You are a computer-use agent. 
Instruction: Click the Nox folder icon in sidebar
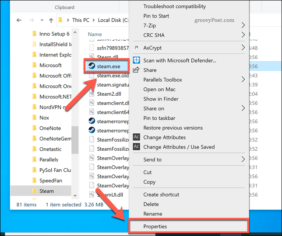[x=34, y=118]
